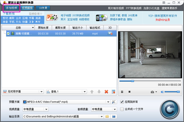Open the 输出目录 path dropdown

tap(63, 116)
